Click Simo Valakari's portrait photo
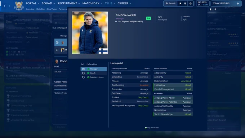 (x=90, y=33)
